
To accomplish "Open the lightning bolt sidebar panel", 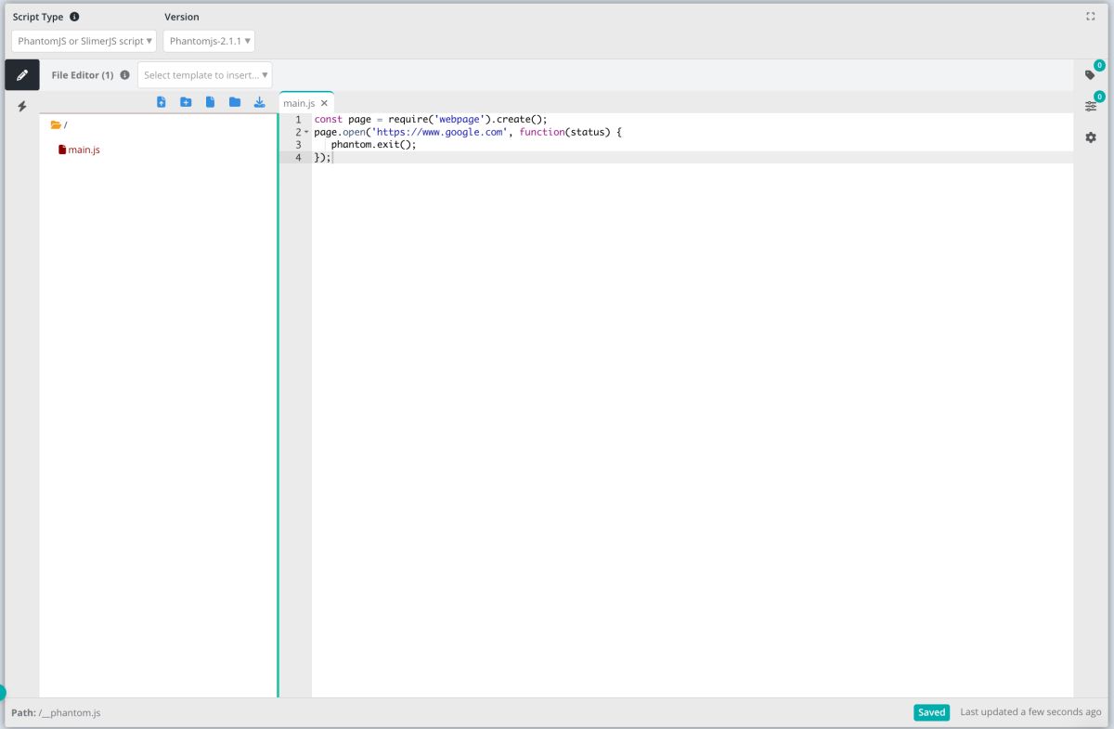I will pos(22,107).
